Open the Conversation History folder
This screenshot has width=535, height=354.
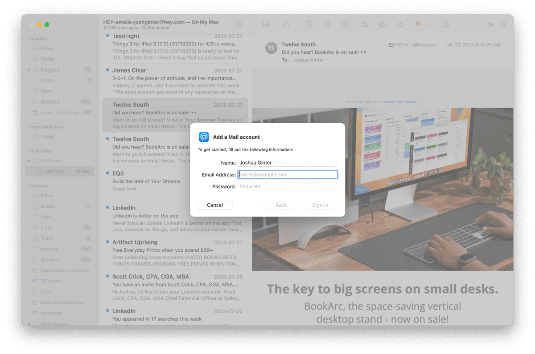60,270
